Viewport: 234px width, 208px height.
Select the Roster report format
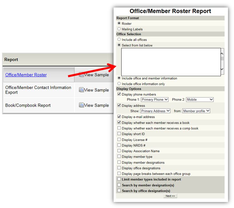tap(119, 23)
